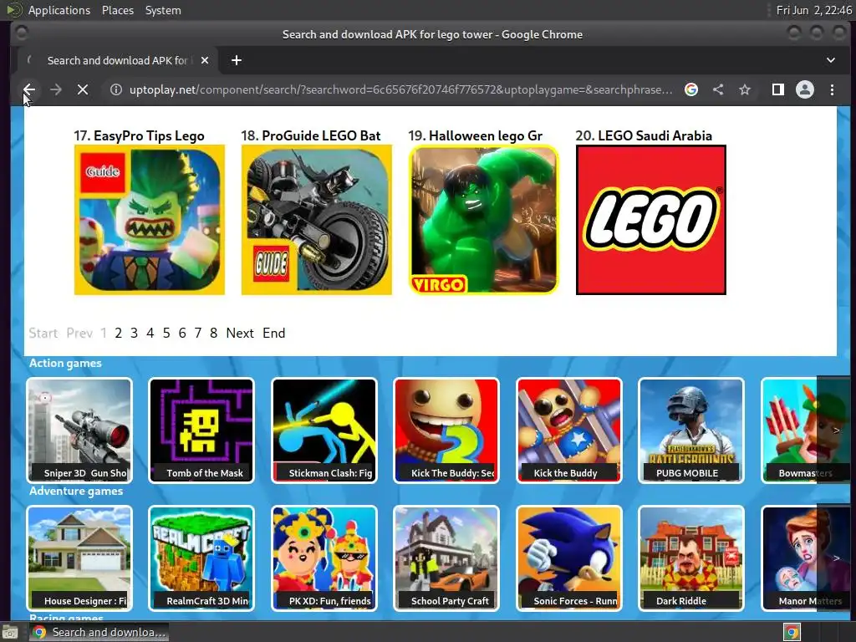856x642 pixels.
Task: Open PUBG MOBILE game tile
Action: [691, 431]
